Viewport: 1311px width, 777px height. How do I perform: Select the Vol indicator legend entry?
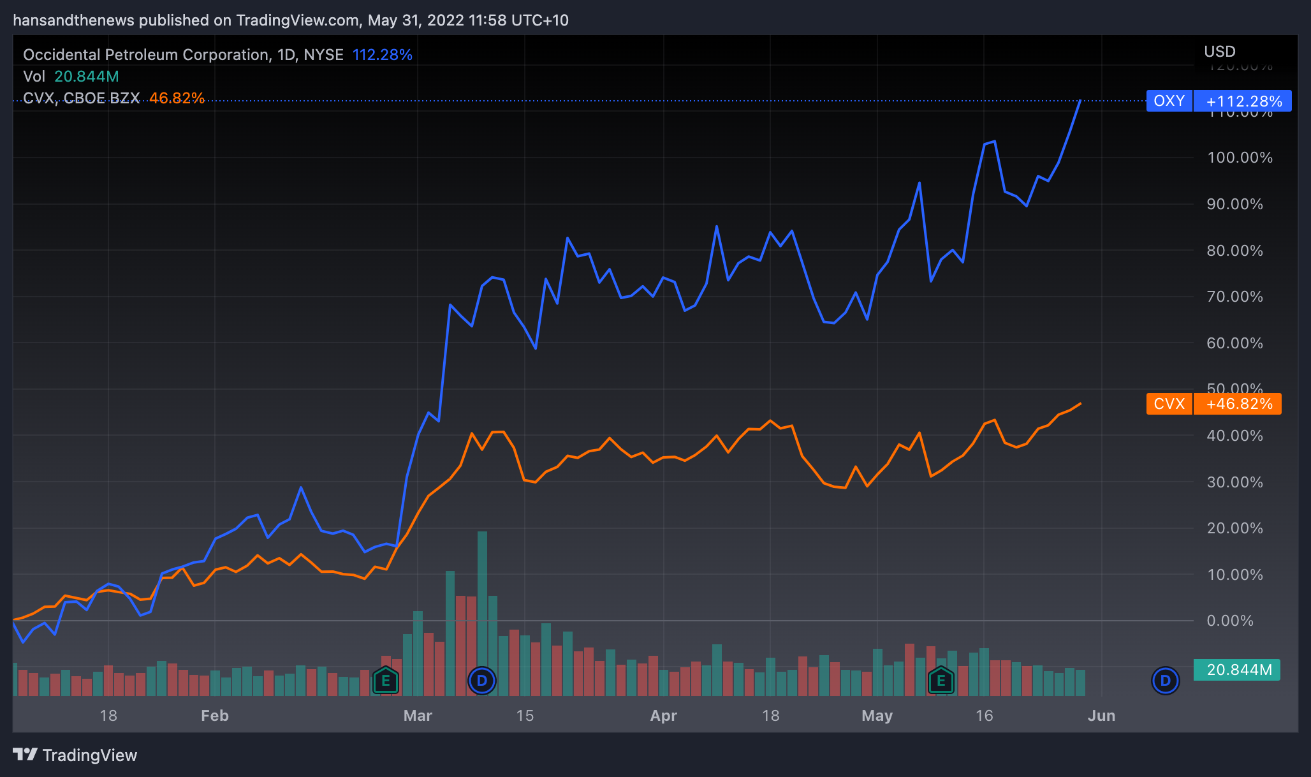point(34,77)
